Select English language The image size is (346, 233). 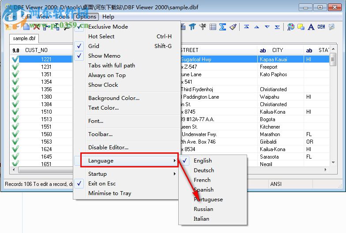[213, 160]
